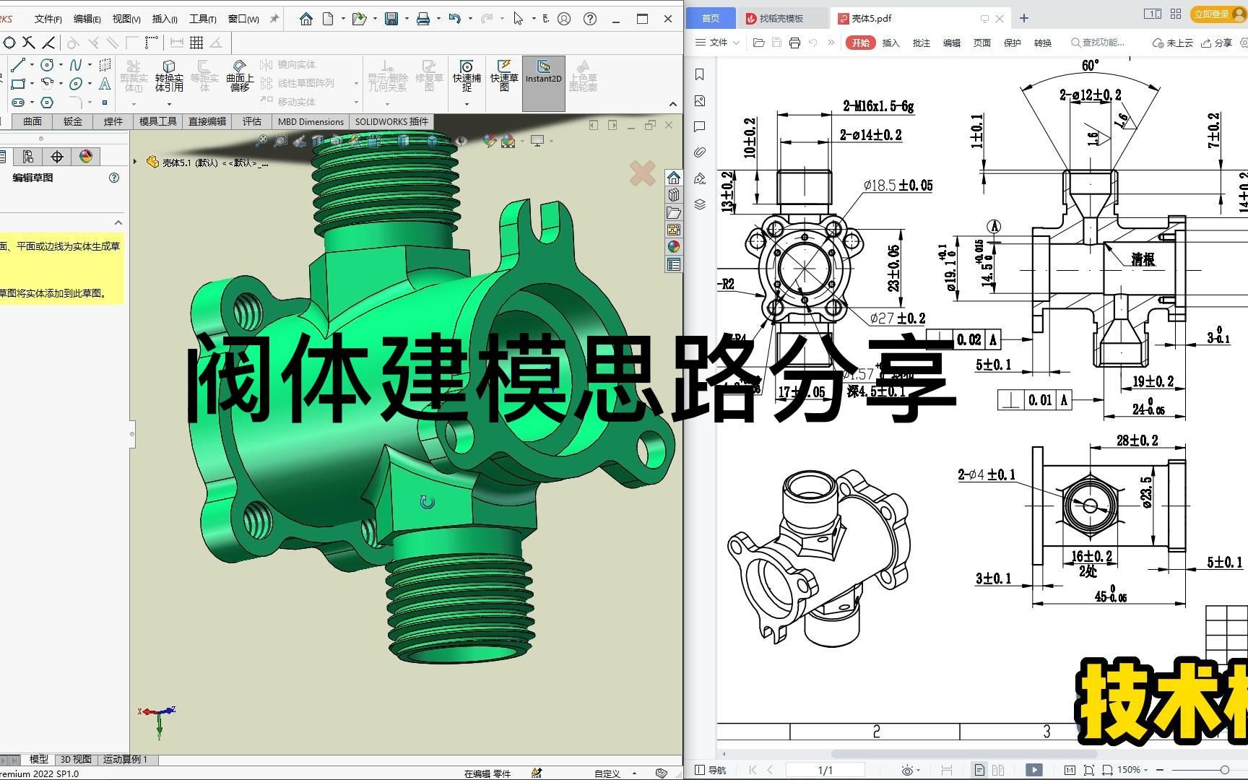Image resolution: width=1248 pixels, height=780 pixels.
Task: Toggle eye-protection mode icon in WPS status bar
Action: tap(907, 770)
